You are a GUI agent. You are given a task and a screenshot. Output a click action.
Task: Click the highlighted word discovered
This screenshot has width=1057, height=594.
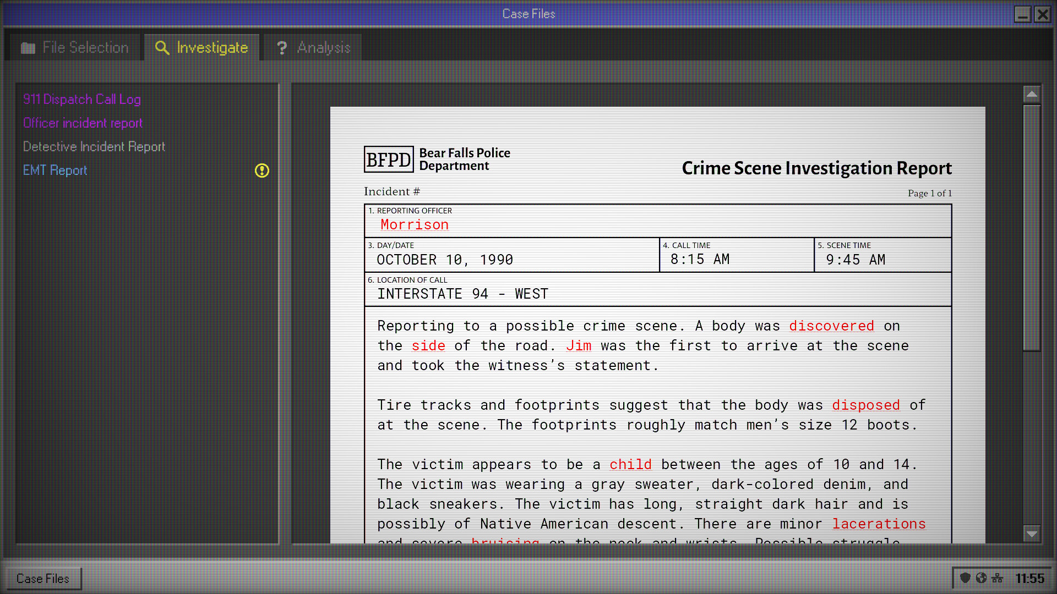[831, 326]
